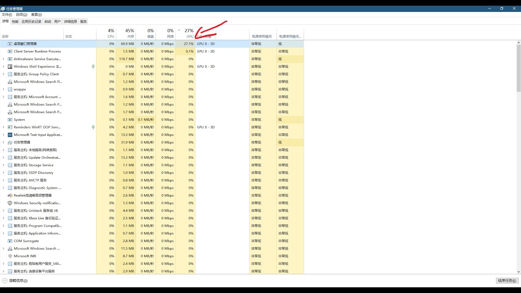This screenshot has width=521, height=293.
Task: Sort by the 电源使用情况 column header
Action: point(263,33)
